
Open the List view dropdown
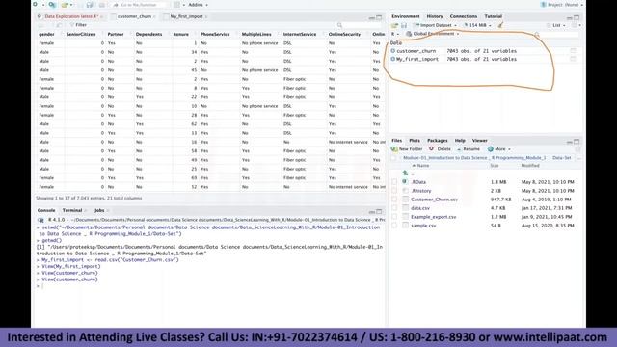coord(556,25)
